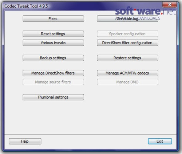Open DirectShow filter configuration
This screenshot has width=182, height=154.
128,43
